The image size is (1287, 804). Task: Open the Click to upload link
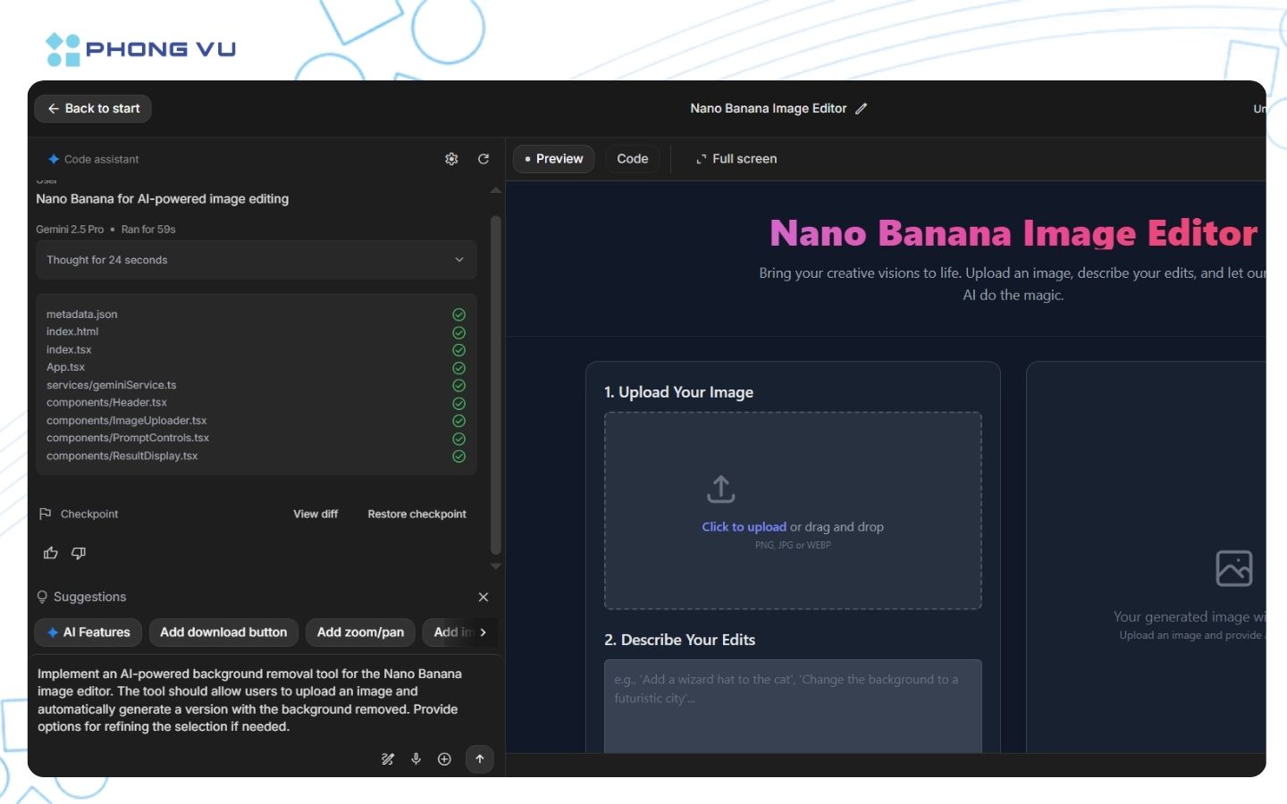[744, 526]
